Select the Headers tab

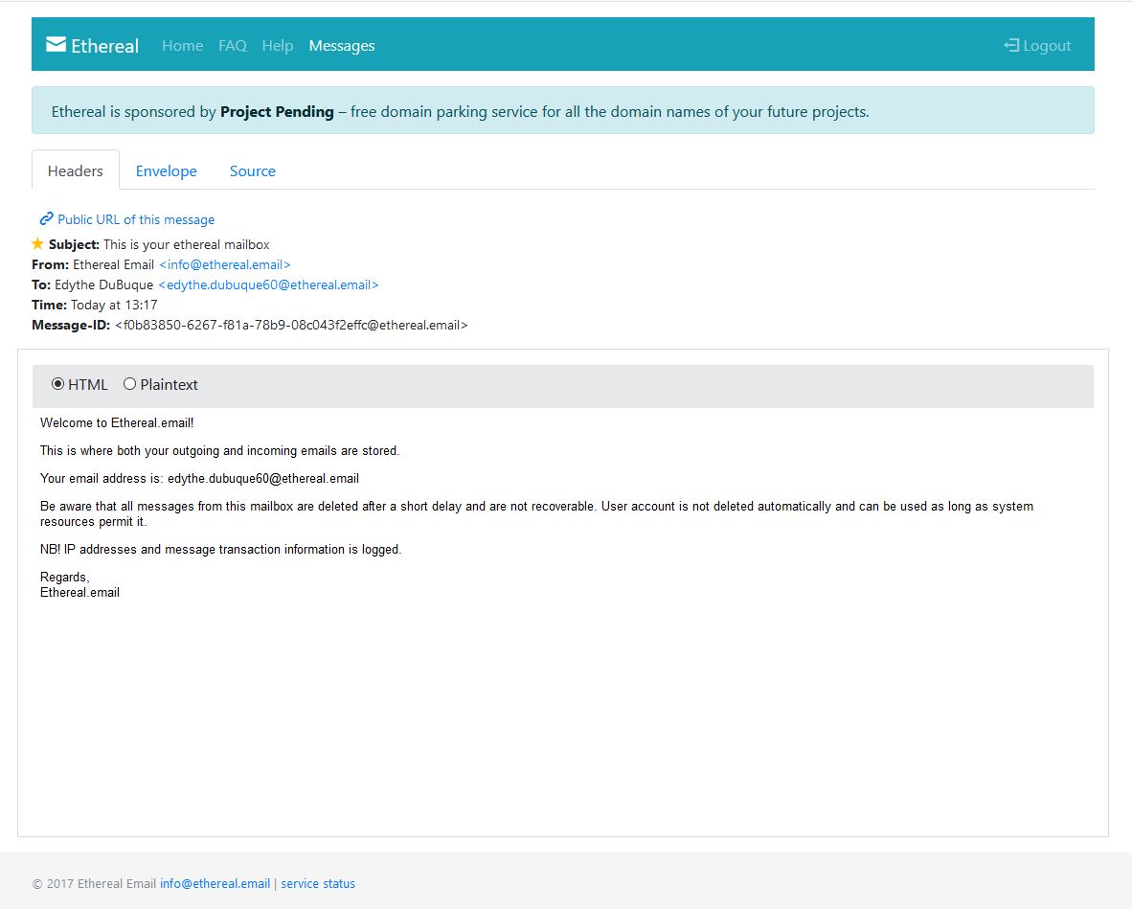tap(75, 170)
